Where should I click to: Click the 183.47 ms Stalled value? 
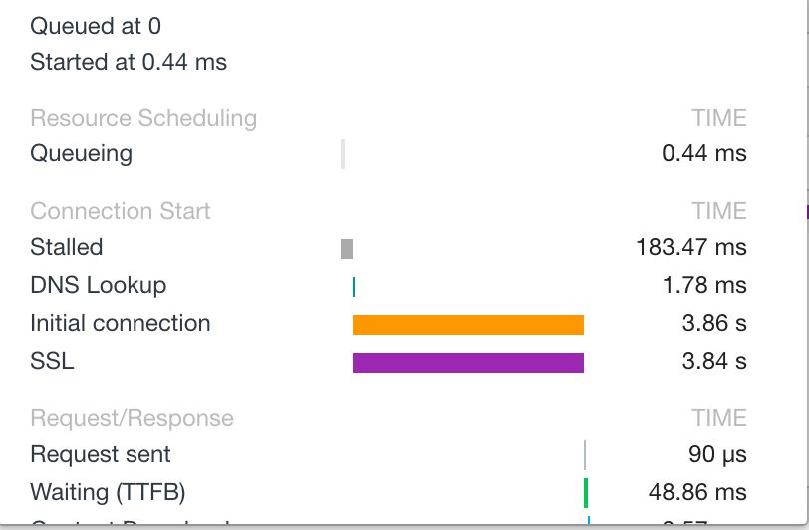691,247
